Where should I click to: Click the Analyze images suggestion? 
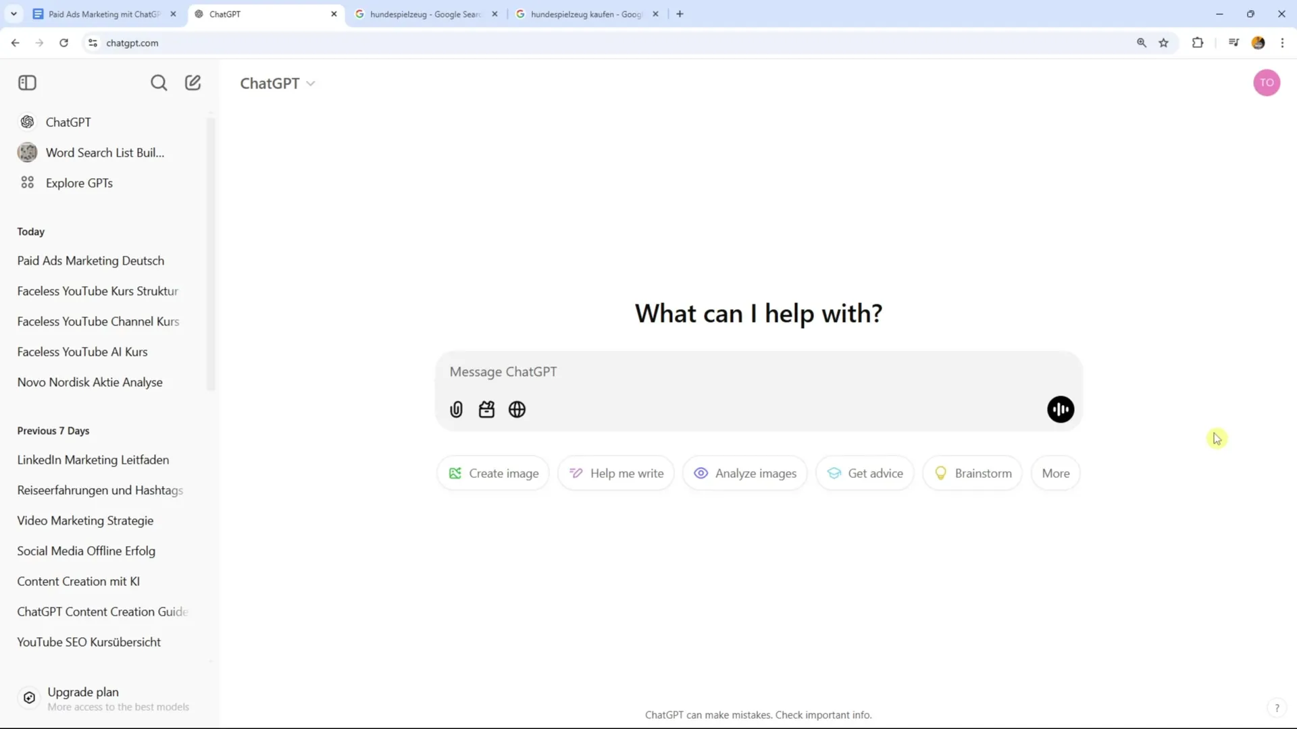(745, 473)
